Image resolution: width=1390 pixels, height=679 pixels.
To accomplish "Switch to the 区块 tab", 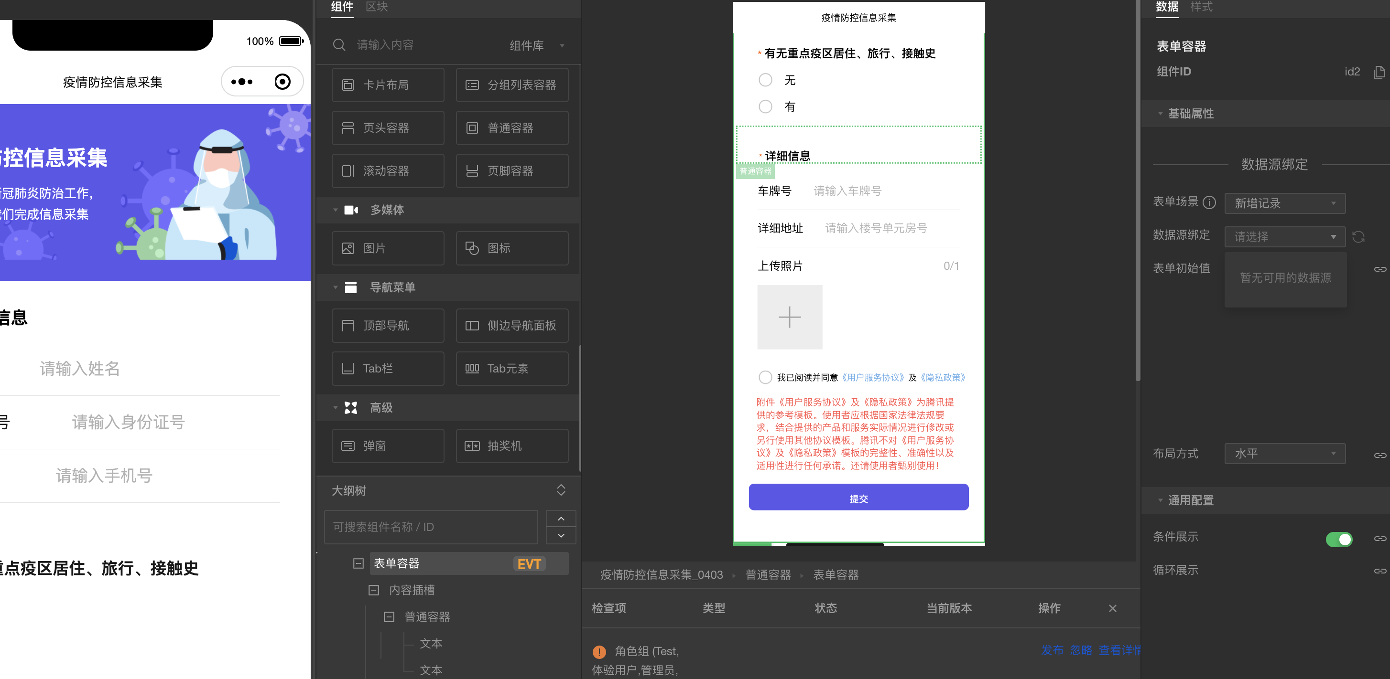I will tap(377, 7).
